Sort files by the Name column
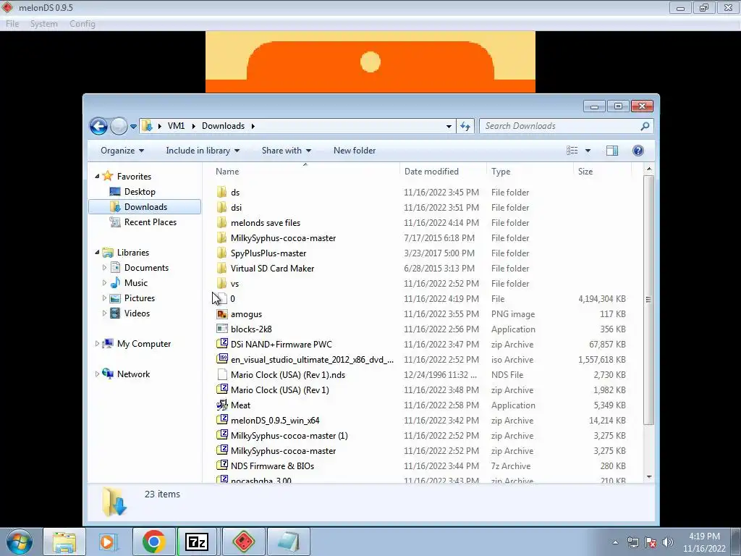The width and height of the screenshot is (741, 556). point(227,171)
